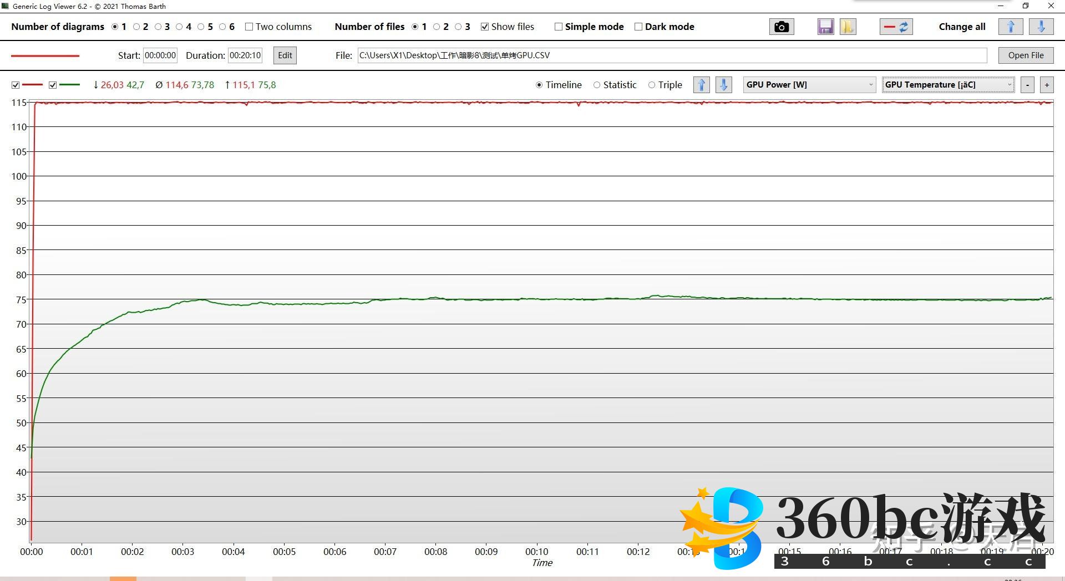Click Change all down arrow icon

(x=1041, y=27)
